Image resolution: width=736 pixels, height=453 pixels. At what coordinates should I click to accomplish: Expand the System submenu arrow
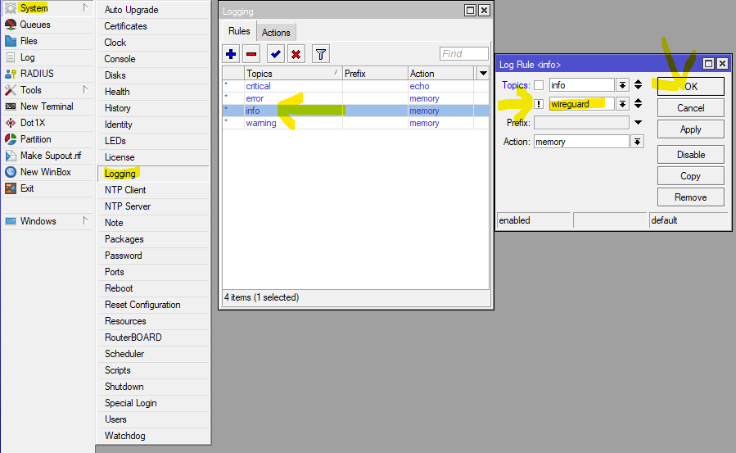(85, 7)
